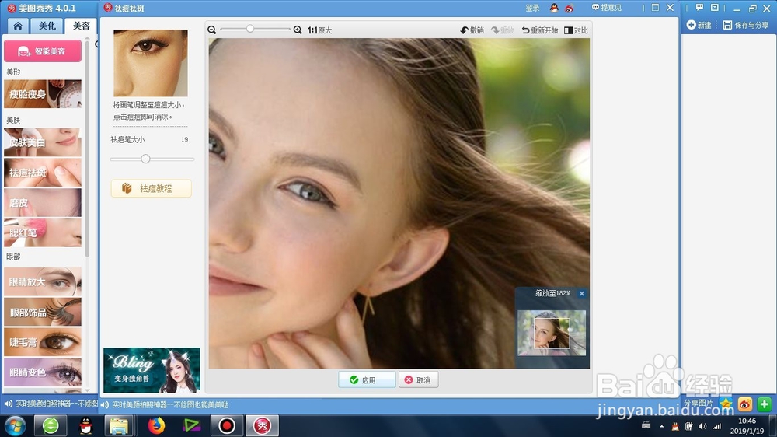The height and width of the screenshot is (437, 777).
Task: Open the 提意见 feedback link
Action: (x=607, y=8)
